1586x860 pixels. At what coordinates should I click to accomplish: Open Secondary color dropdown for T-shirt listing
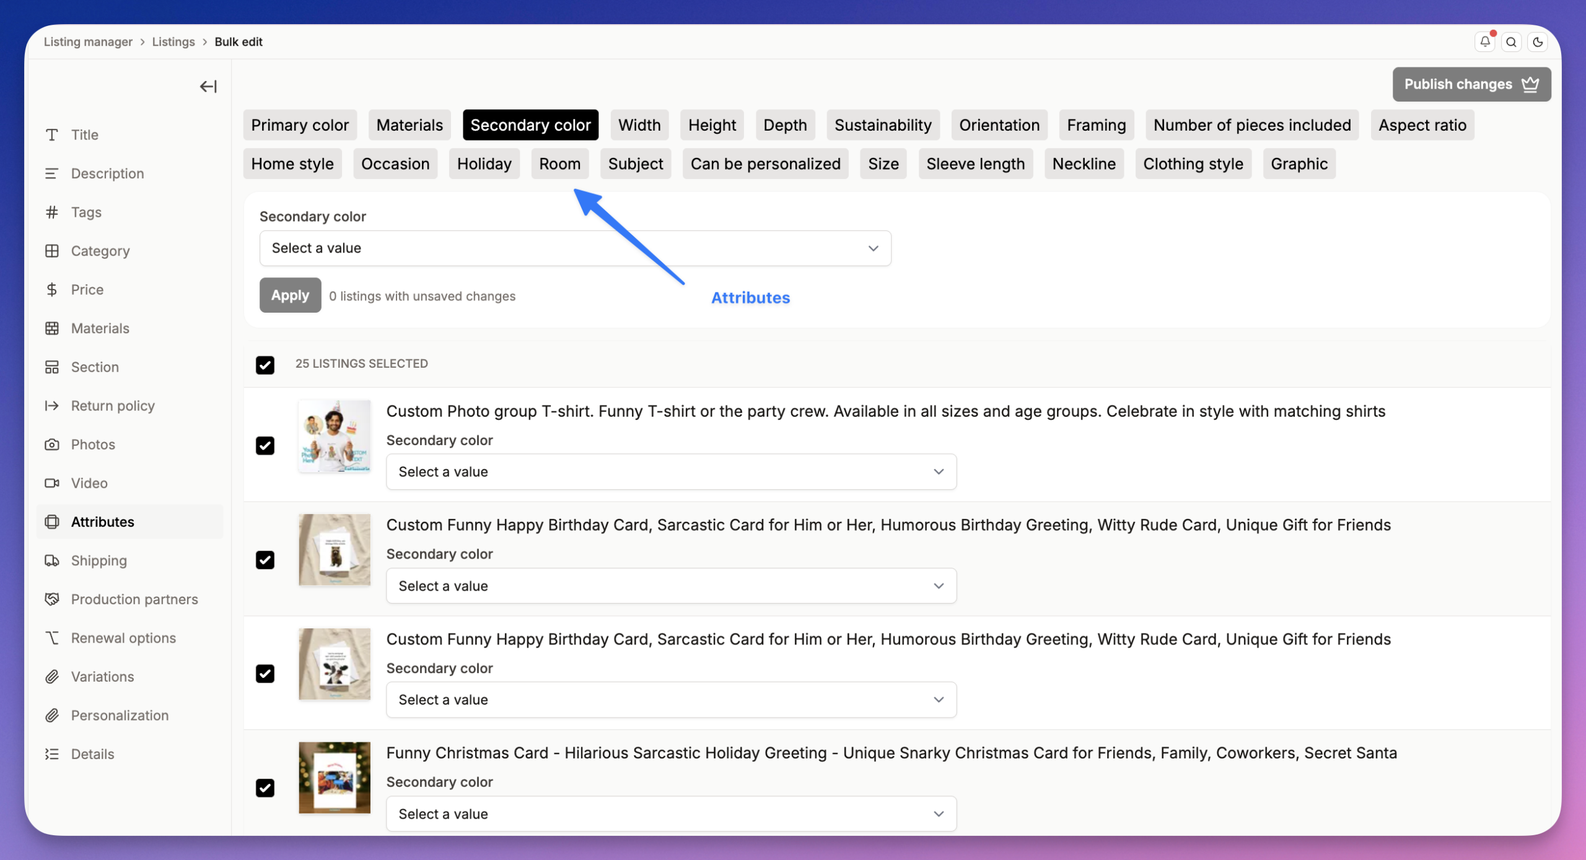coord(671,472)
